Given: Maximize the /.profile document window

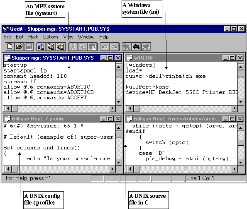Looking at the screenshot, I should (x=110, y=119).
